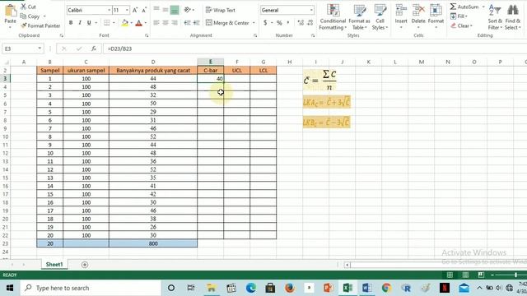Click the Copy button

click(x=30, y=16)
